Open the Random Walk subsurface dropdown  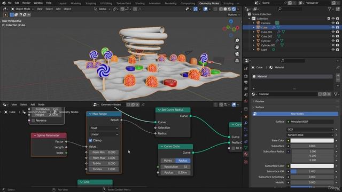point(310,135)
